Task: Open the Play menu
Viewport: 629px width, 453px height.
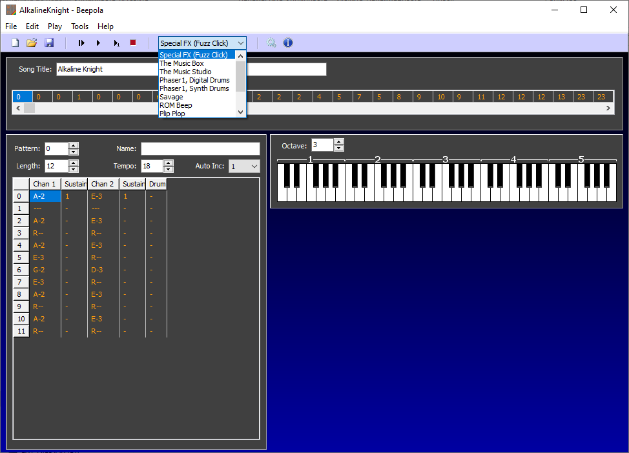Action: pyautogui.click(x=55, y=26)
